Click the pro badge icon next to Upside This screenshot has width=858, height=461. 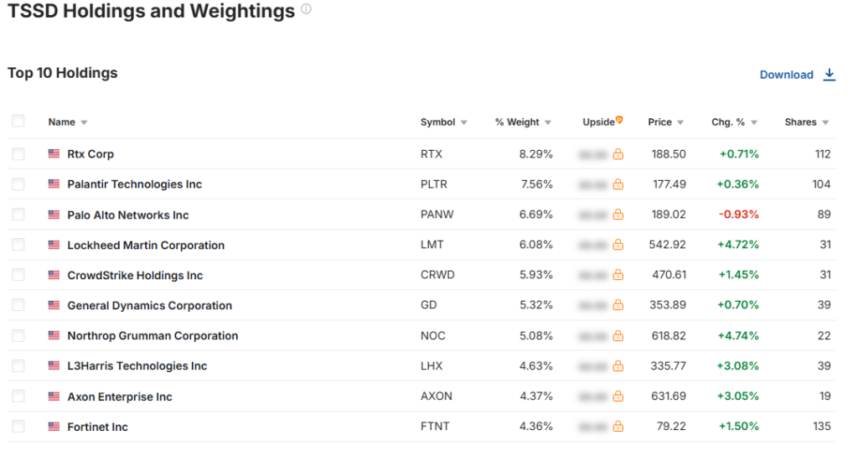[619, 121]
